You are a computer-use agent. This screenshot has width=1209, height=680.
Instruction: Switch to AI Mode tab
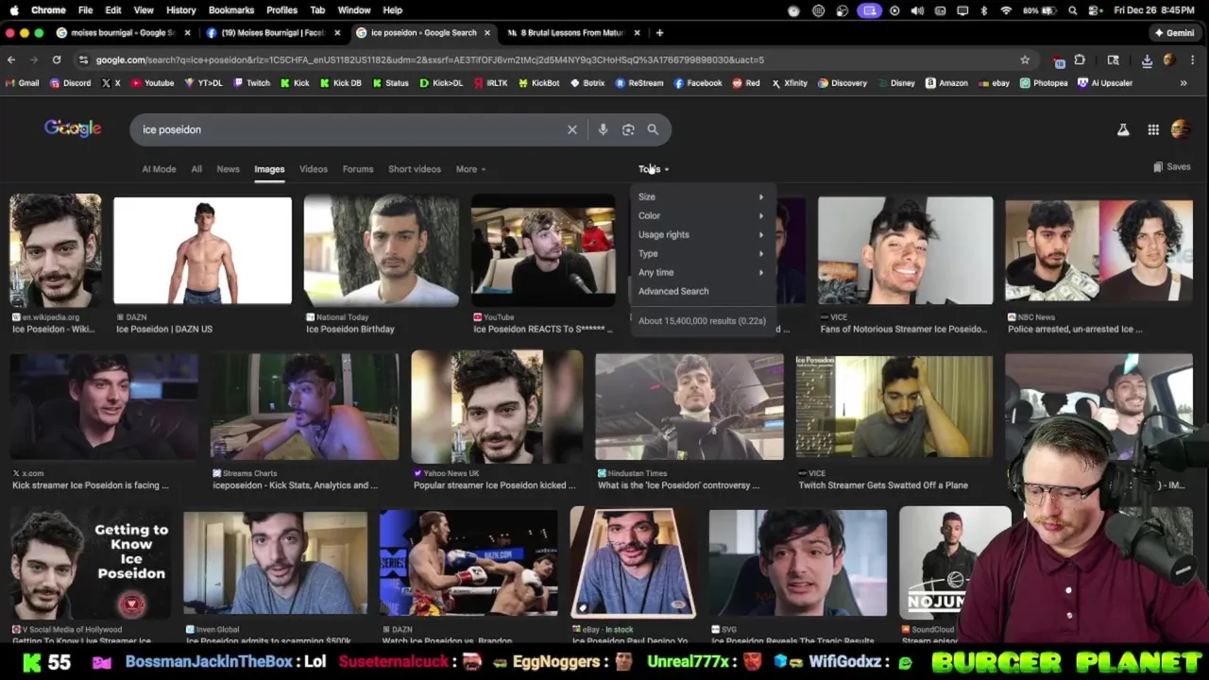tap(159, 169)
